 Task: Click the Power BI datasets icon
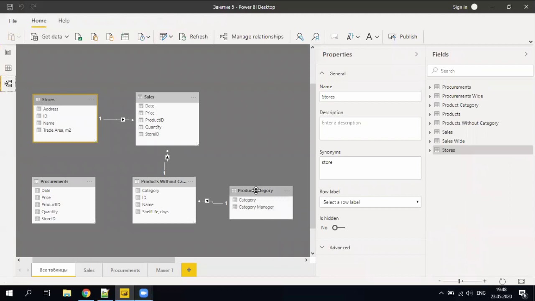click(x=94, y=37)
